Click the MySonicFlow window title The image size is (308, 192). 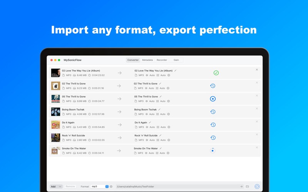[x=72, y=60]
